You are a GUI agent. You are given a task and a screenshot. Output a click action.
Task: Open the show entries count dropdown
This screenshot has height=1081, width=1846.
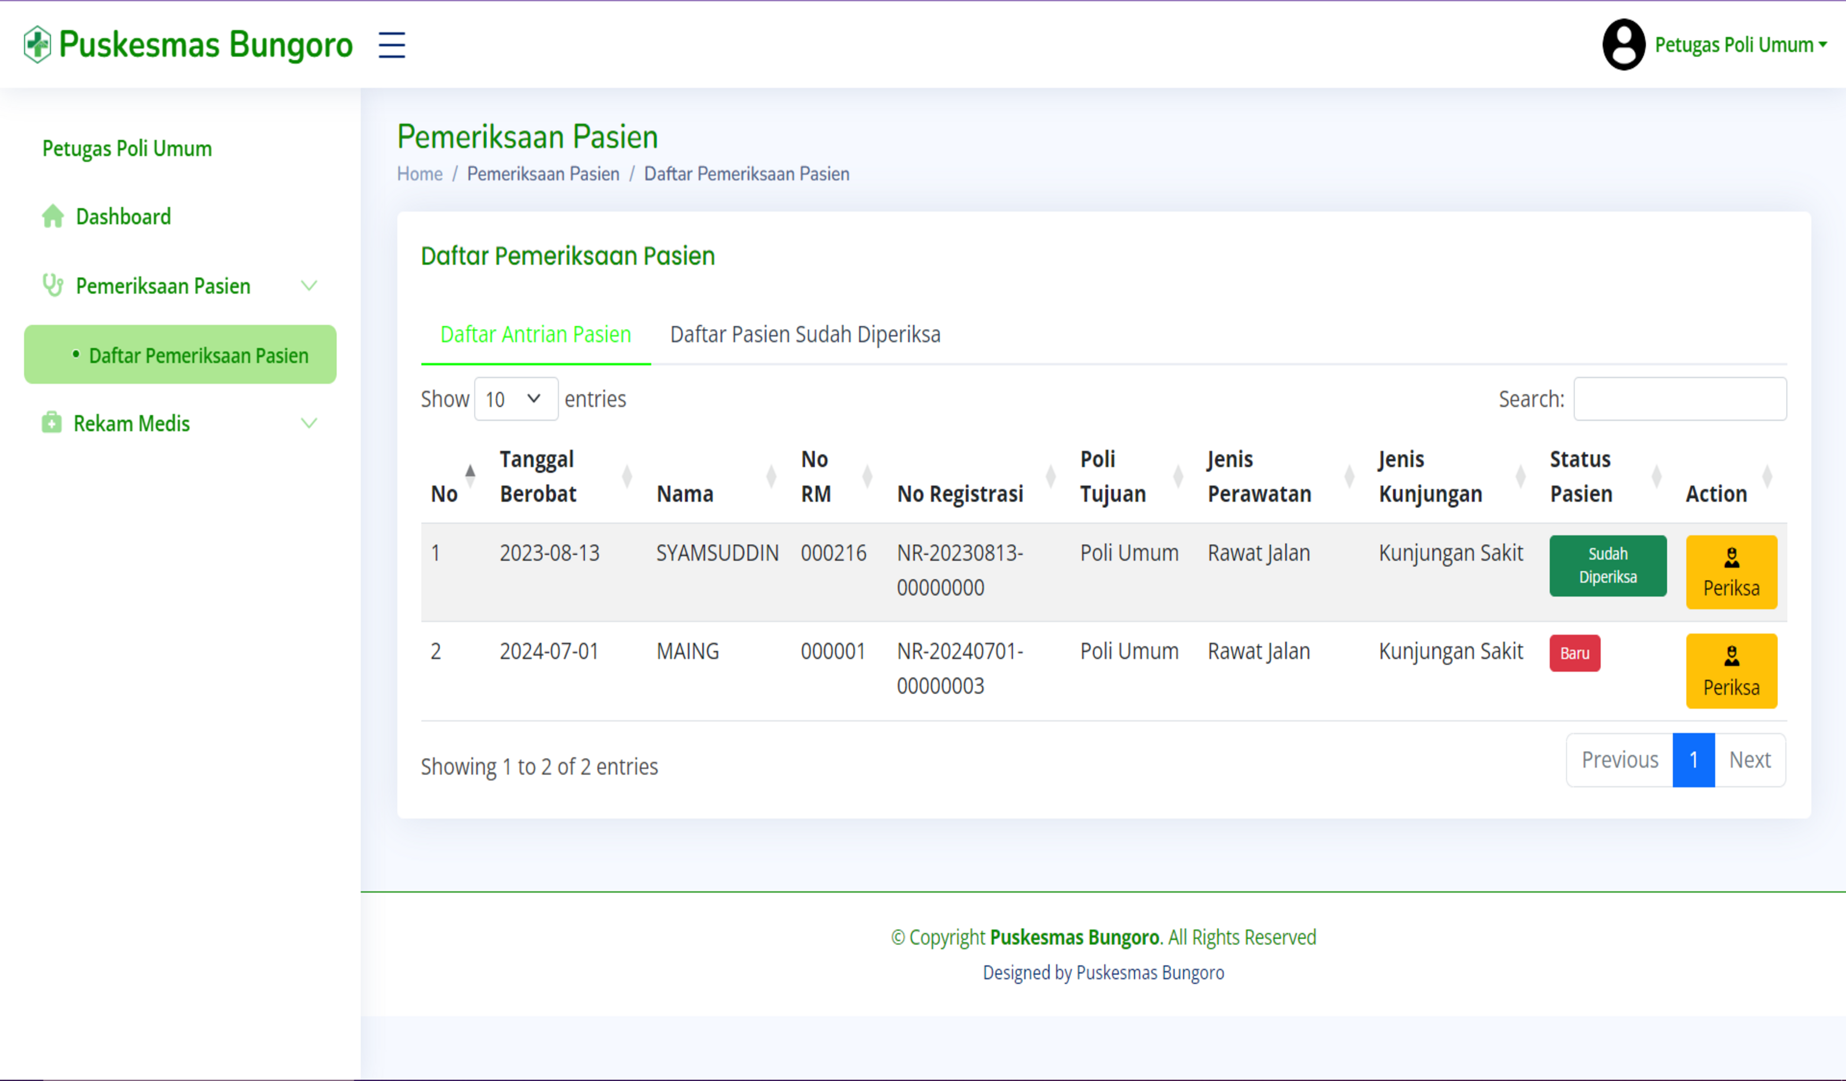coord(516,399)
